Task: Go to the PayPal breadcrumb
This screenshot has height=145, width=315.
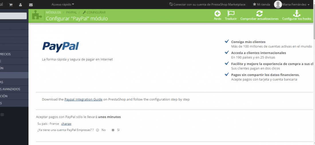Action: coord(71,13)
